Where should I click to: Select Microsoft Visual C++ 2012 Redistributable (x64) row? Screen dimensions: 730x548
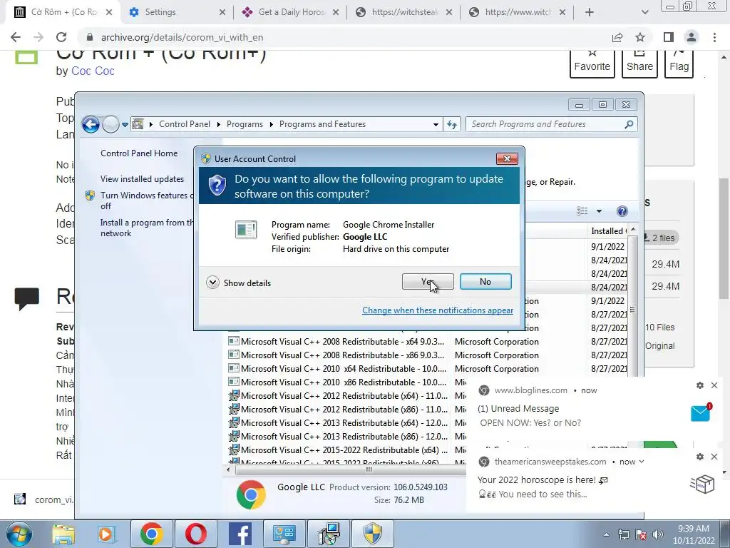[x=346, y=395]
